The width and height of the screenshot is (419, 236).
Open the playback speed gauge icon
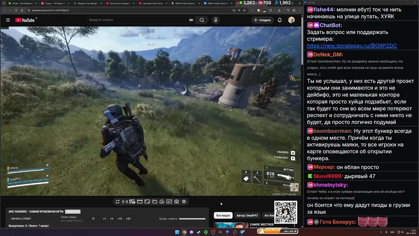point(162,202)
